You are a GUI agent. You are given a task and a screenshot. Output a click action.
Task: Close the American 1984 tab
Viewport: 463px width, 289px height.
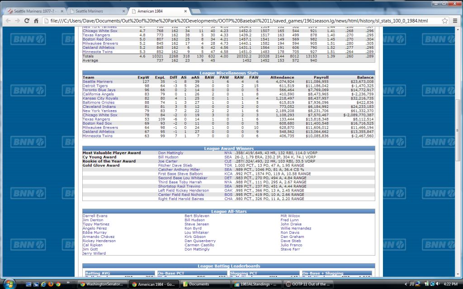185,11
